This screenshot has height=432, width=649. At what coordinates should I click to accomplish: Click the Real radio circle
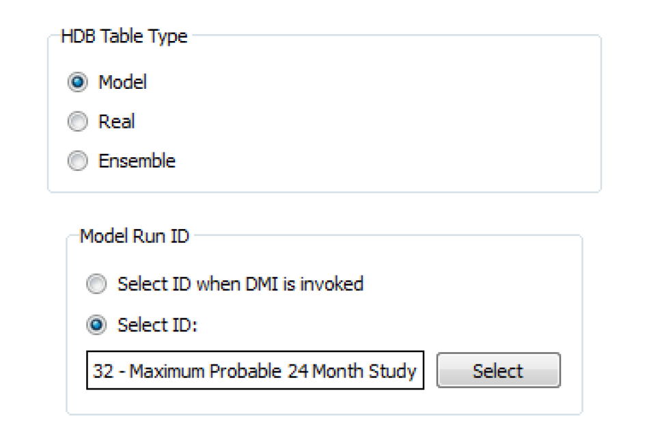(x=78, y=122)
